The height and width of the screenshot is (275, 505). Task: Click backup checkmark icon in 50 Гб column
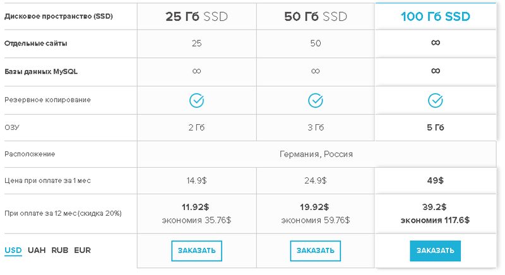pos(316,100)
